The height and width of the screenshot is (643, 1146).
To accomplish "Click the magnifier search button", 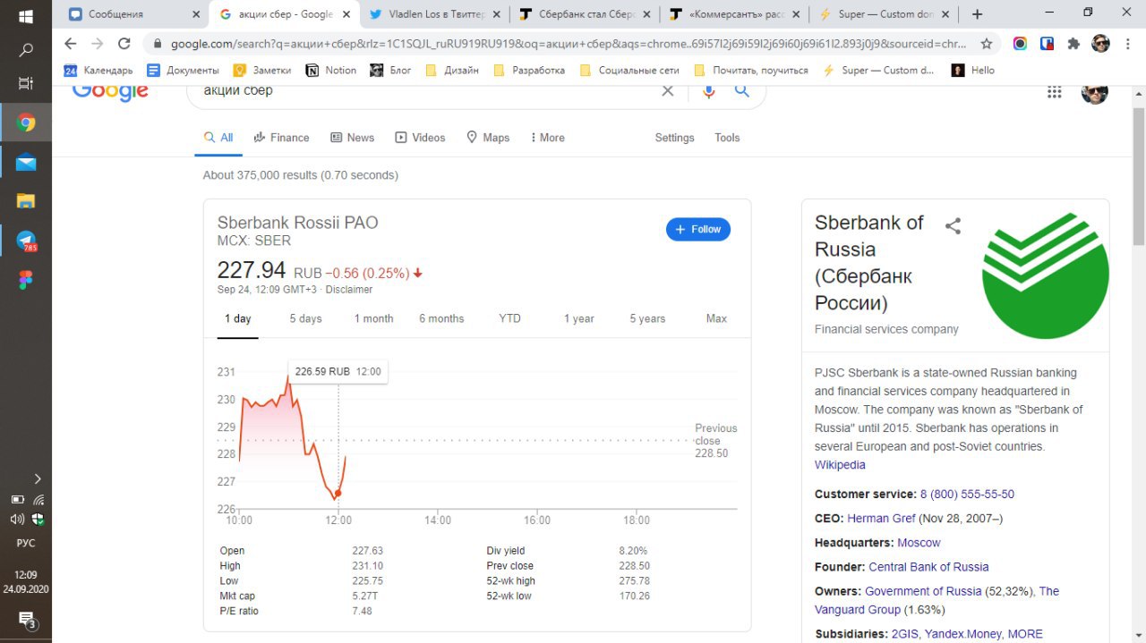I will tap(742, 90).
